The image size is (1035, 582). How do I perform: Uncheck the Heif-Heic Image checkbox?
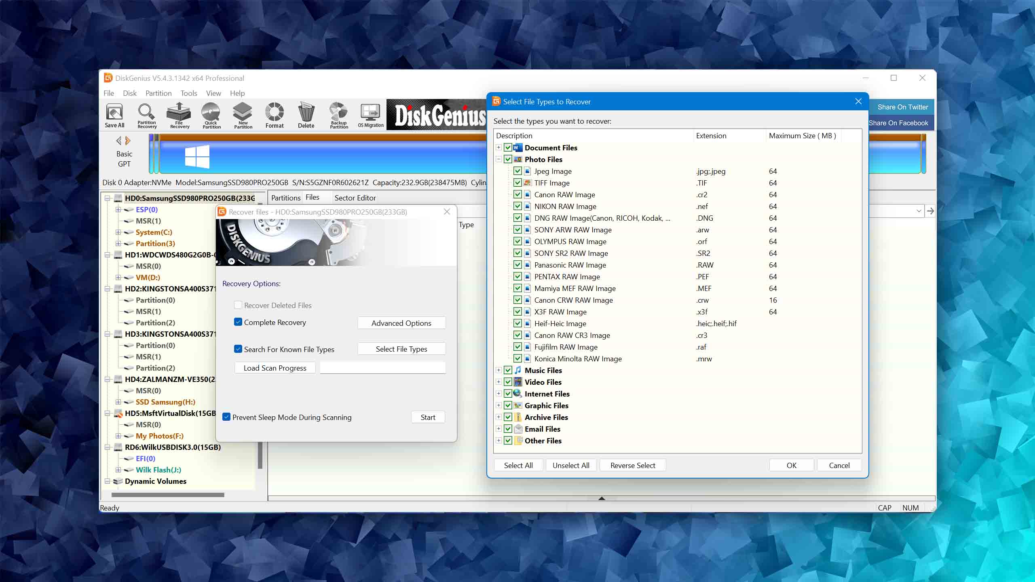517,323
